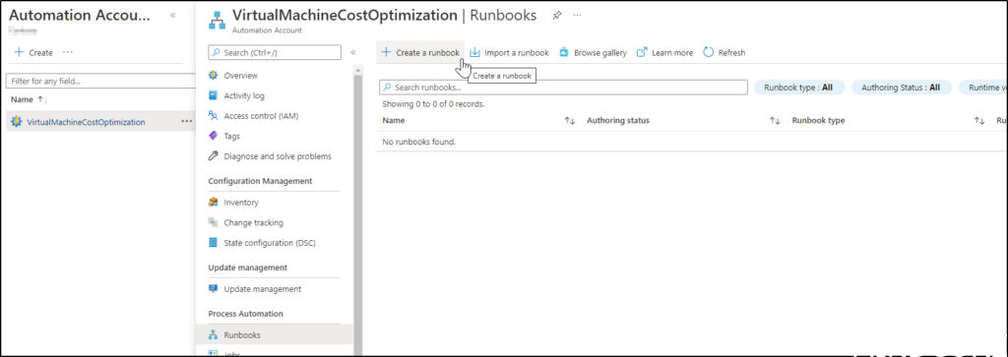The image size is (1008, 357).
Task: Click the Tags icon
Action: pos(214,136)
